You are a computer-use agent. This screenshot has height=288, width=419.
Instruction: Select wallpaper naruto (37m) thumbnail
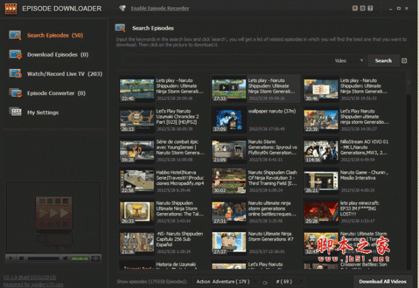tap(229, 120)
